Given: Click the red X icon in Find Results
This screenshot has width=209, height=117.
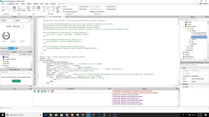Looking at the screenshot, I should (49, 91).
